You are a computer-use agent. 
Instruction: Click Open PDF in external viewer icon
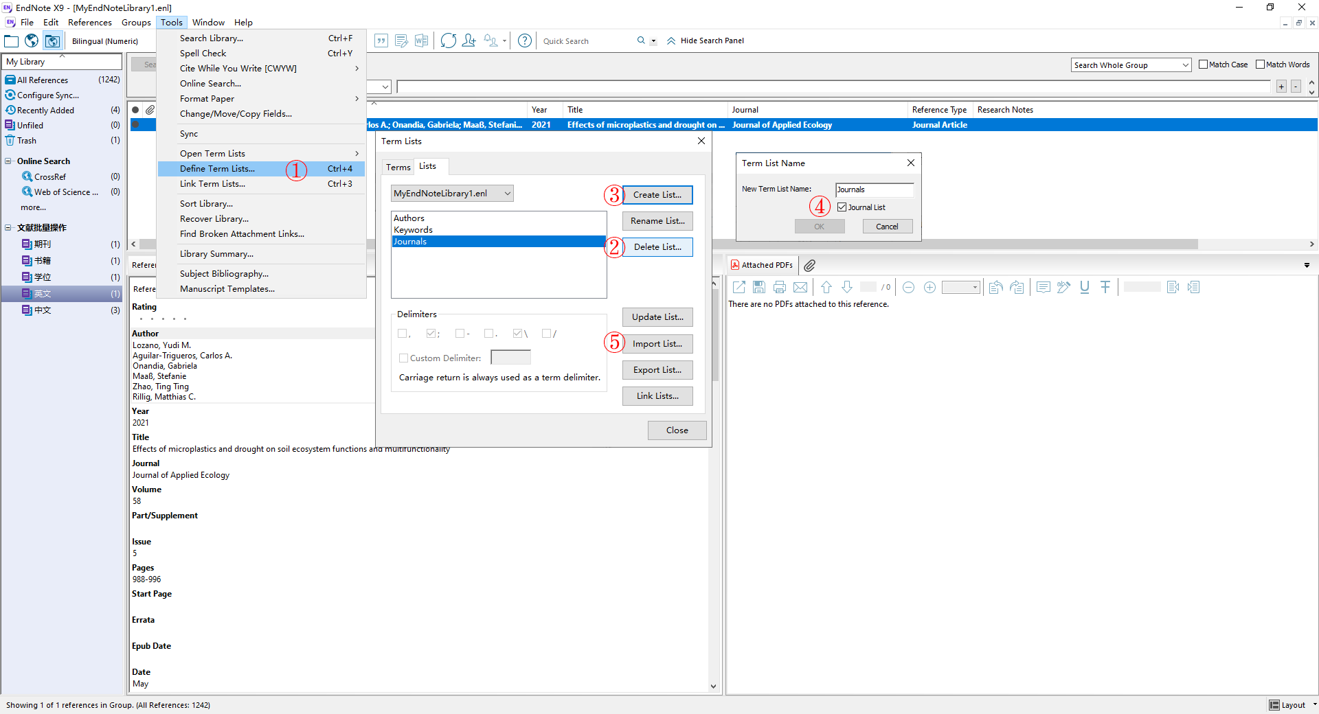pos(739,288)
